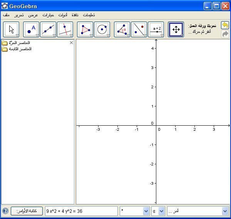Screen dimensions: 231x219
Task: Click the grey Redo arrow
Action: [225, 34]
